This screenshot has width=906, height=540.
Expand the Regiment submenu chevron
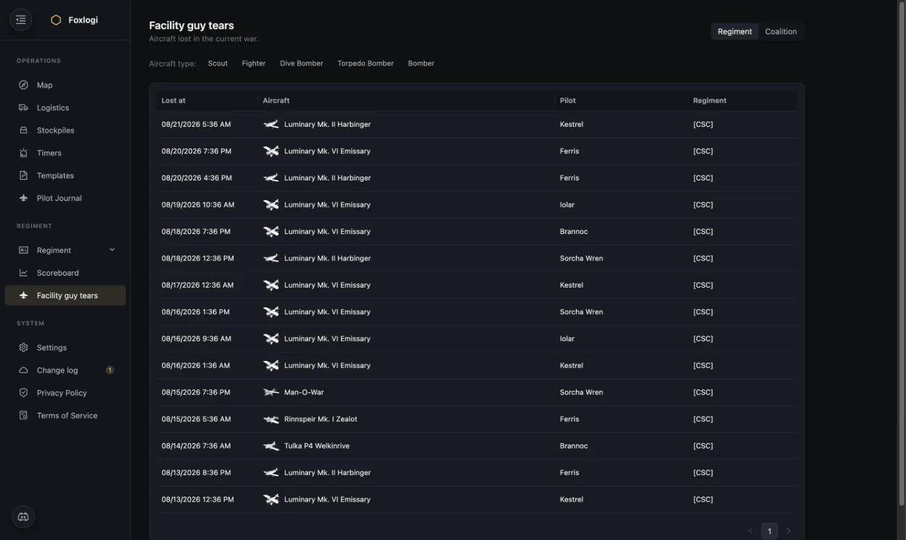point(112,250)
